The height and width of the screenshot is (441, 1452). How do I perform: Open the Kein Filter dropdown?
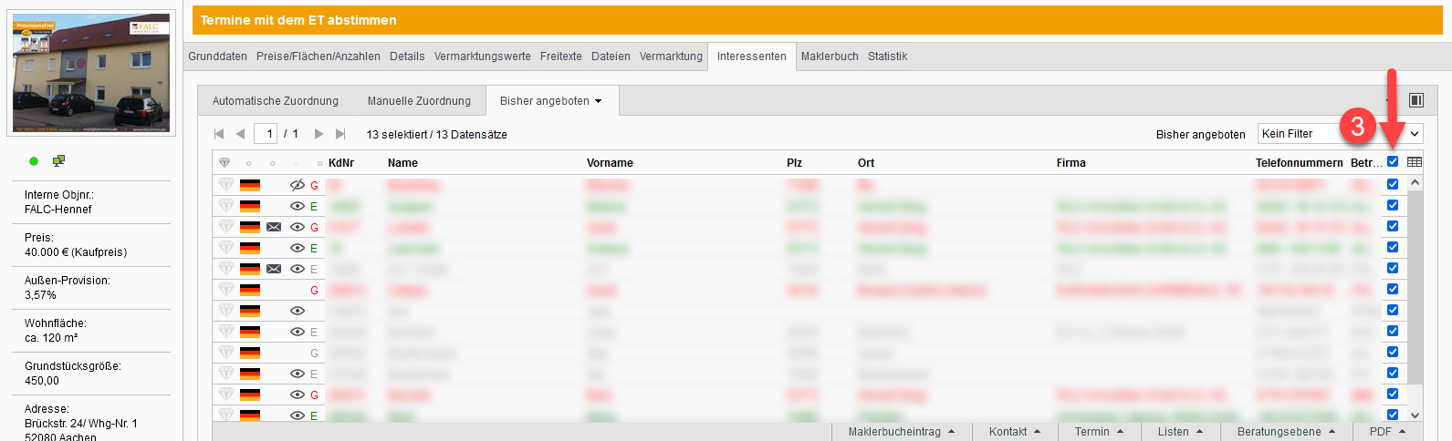(1339, 134)
